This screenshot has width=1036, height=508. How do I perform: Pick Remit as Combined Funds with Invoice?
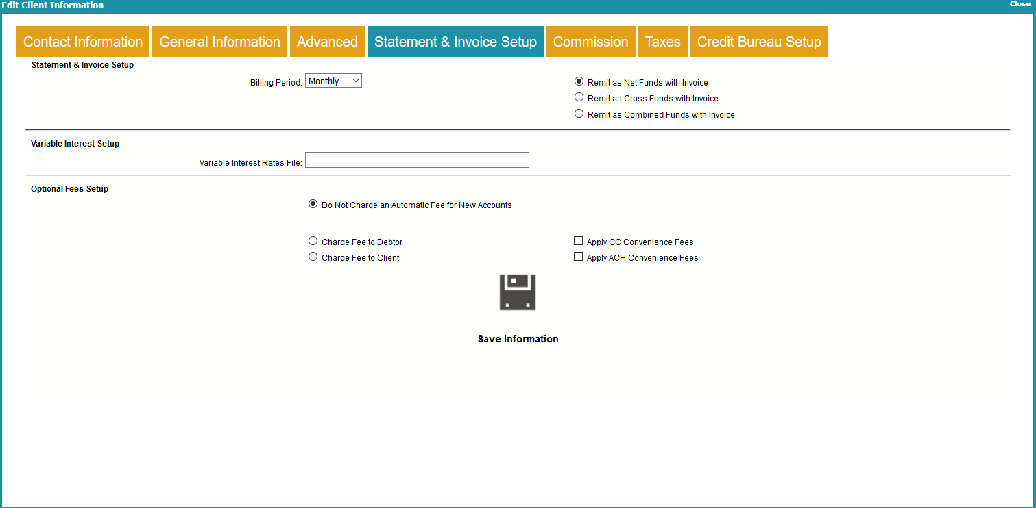(579, 114)
